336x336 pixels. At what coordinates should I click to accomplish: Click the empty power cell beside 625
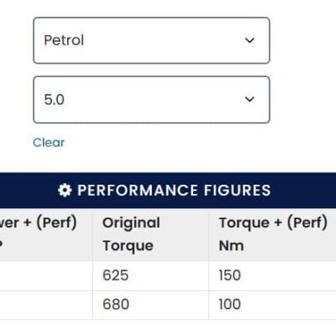(46, 276)
